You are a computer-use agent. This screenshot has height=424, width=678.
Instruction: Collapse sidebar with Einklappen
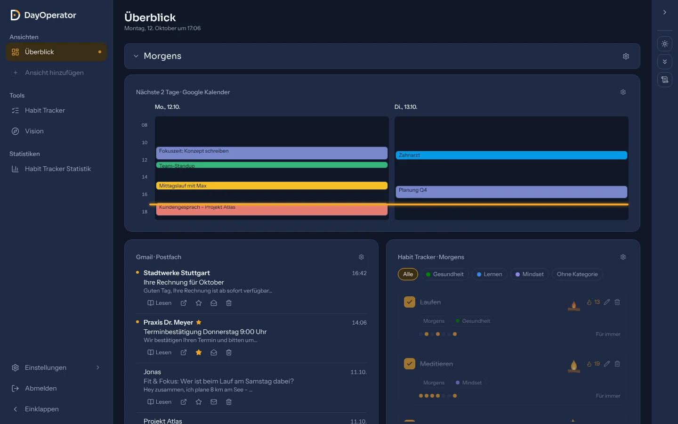click(x=56, y=409)
